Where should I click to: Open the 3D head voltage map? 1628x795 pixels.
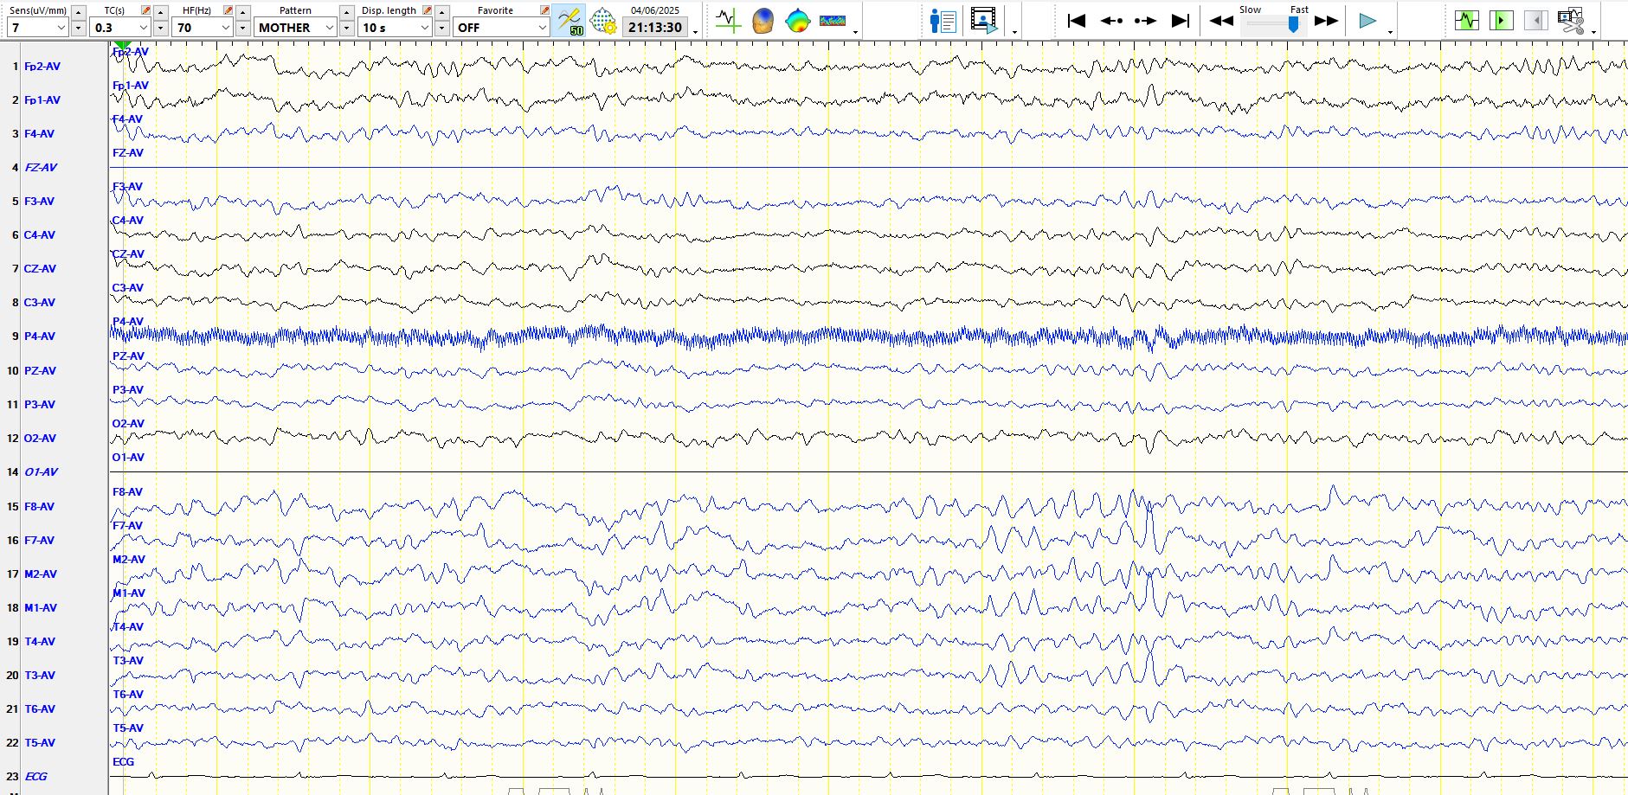[x=763, y=21]
